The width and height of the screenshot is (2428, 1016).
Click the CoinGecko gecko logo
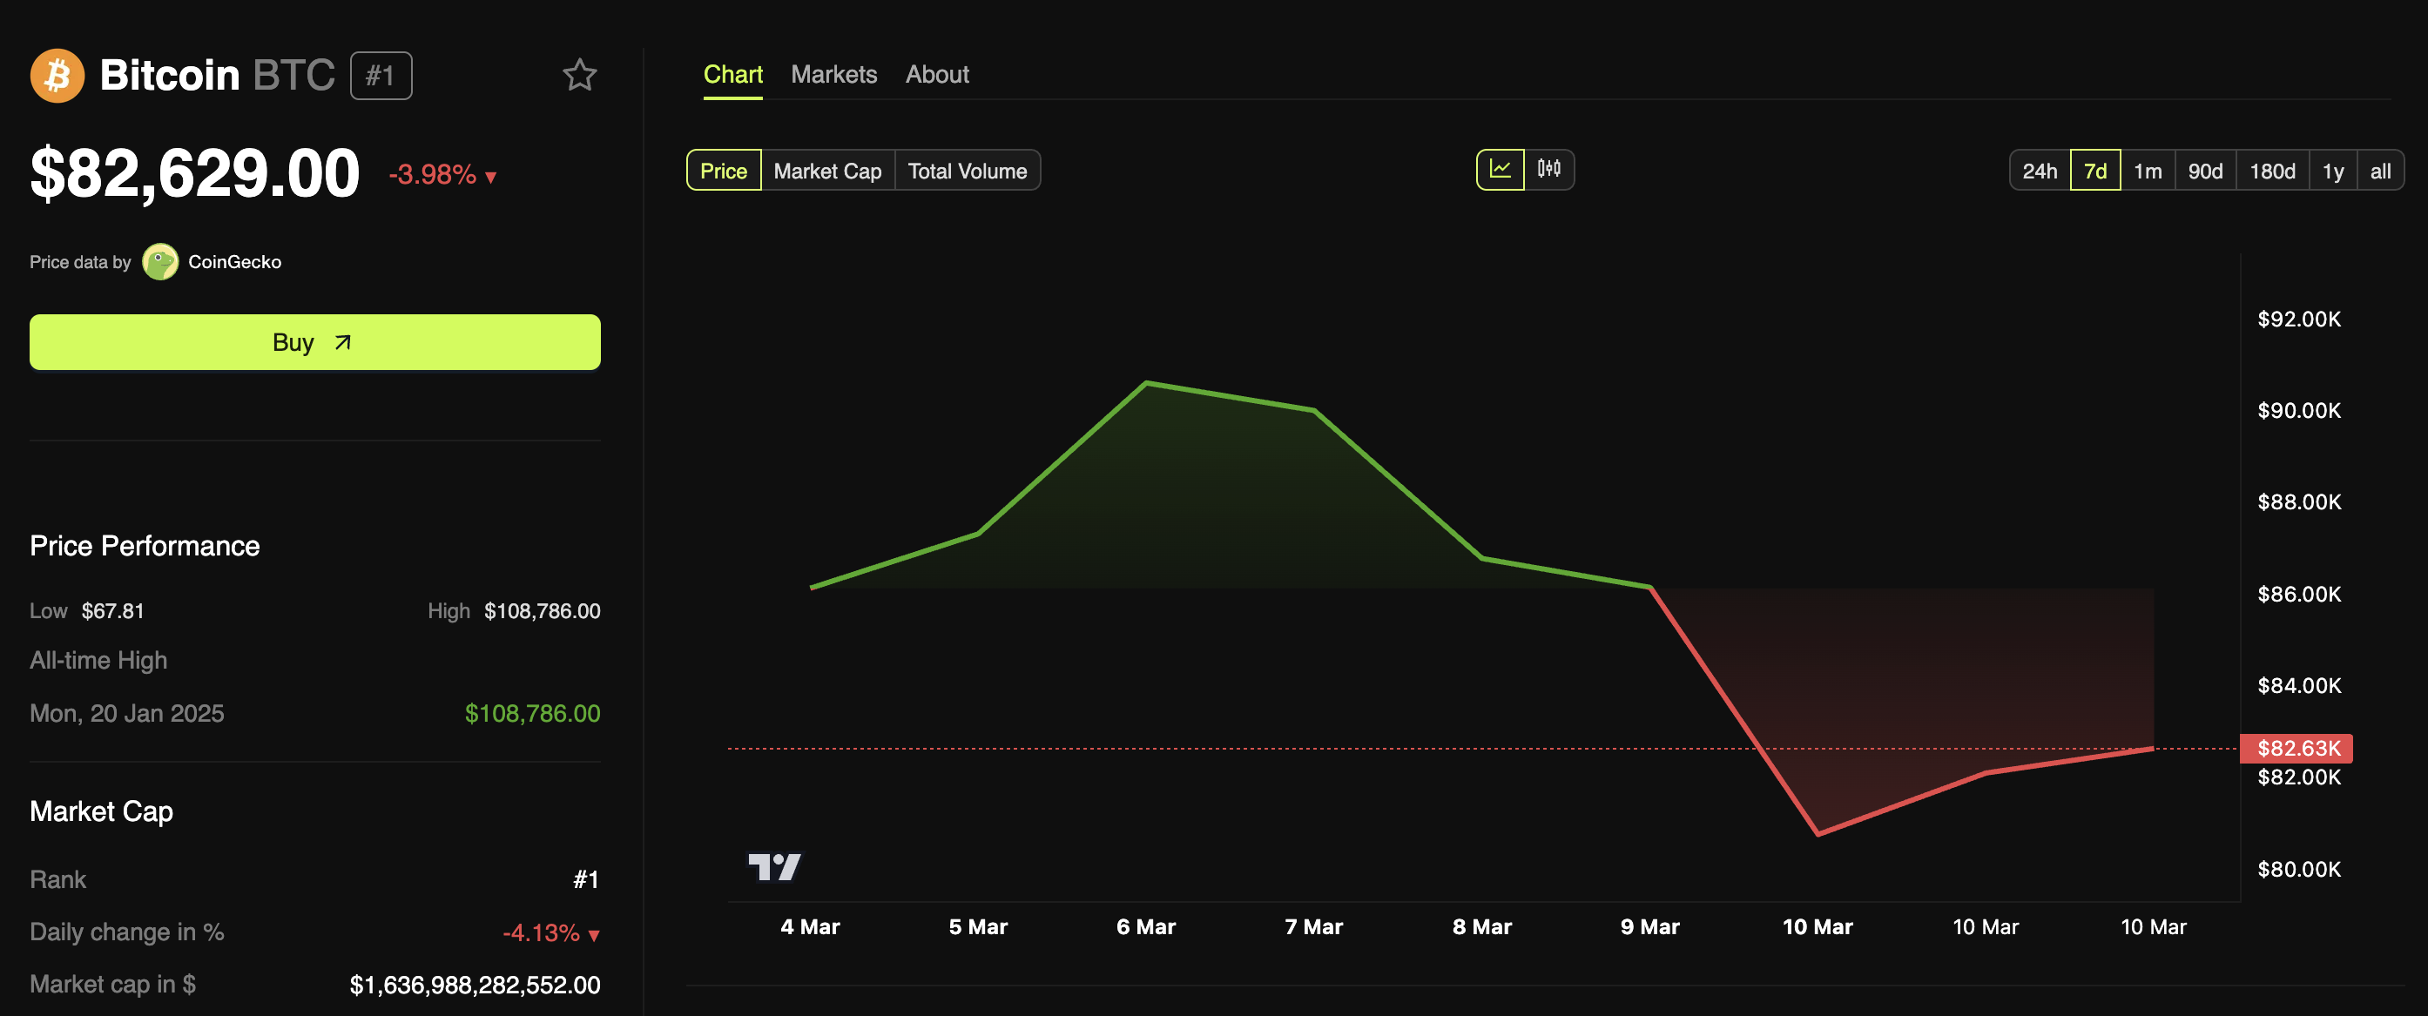pyautogui.click(x=160, y=262)
